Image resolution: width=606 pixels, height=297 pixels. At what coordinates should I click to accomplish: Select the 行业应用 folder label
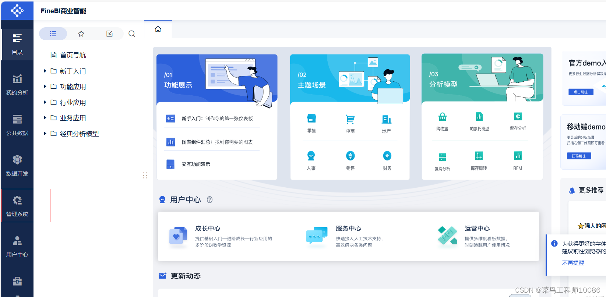[73, 103]
